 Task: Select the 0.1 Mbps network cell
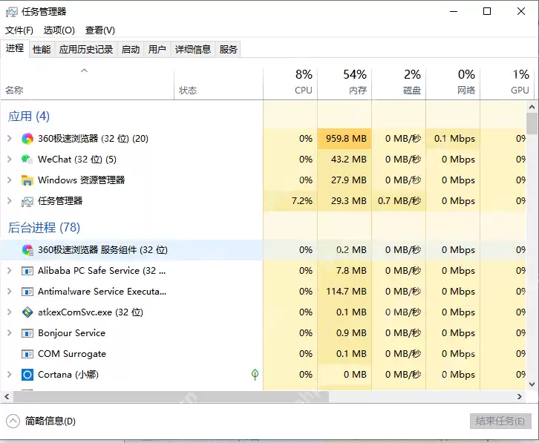[x=453, y=139]
